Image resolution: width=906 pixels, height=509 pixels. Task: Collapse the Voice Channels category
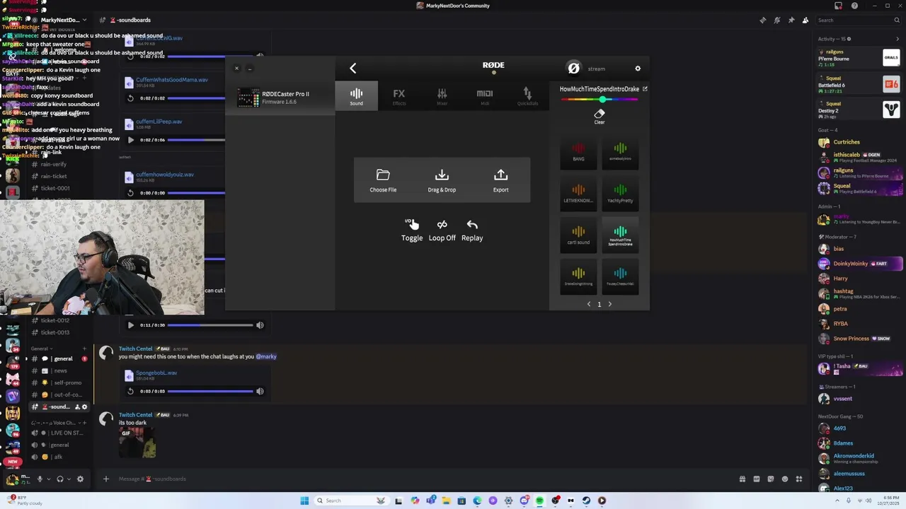tap(55, 423)
